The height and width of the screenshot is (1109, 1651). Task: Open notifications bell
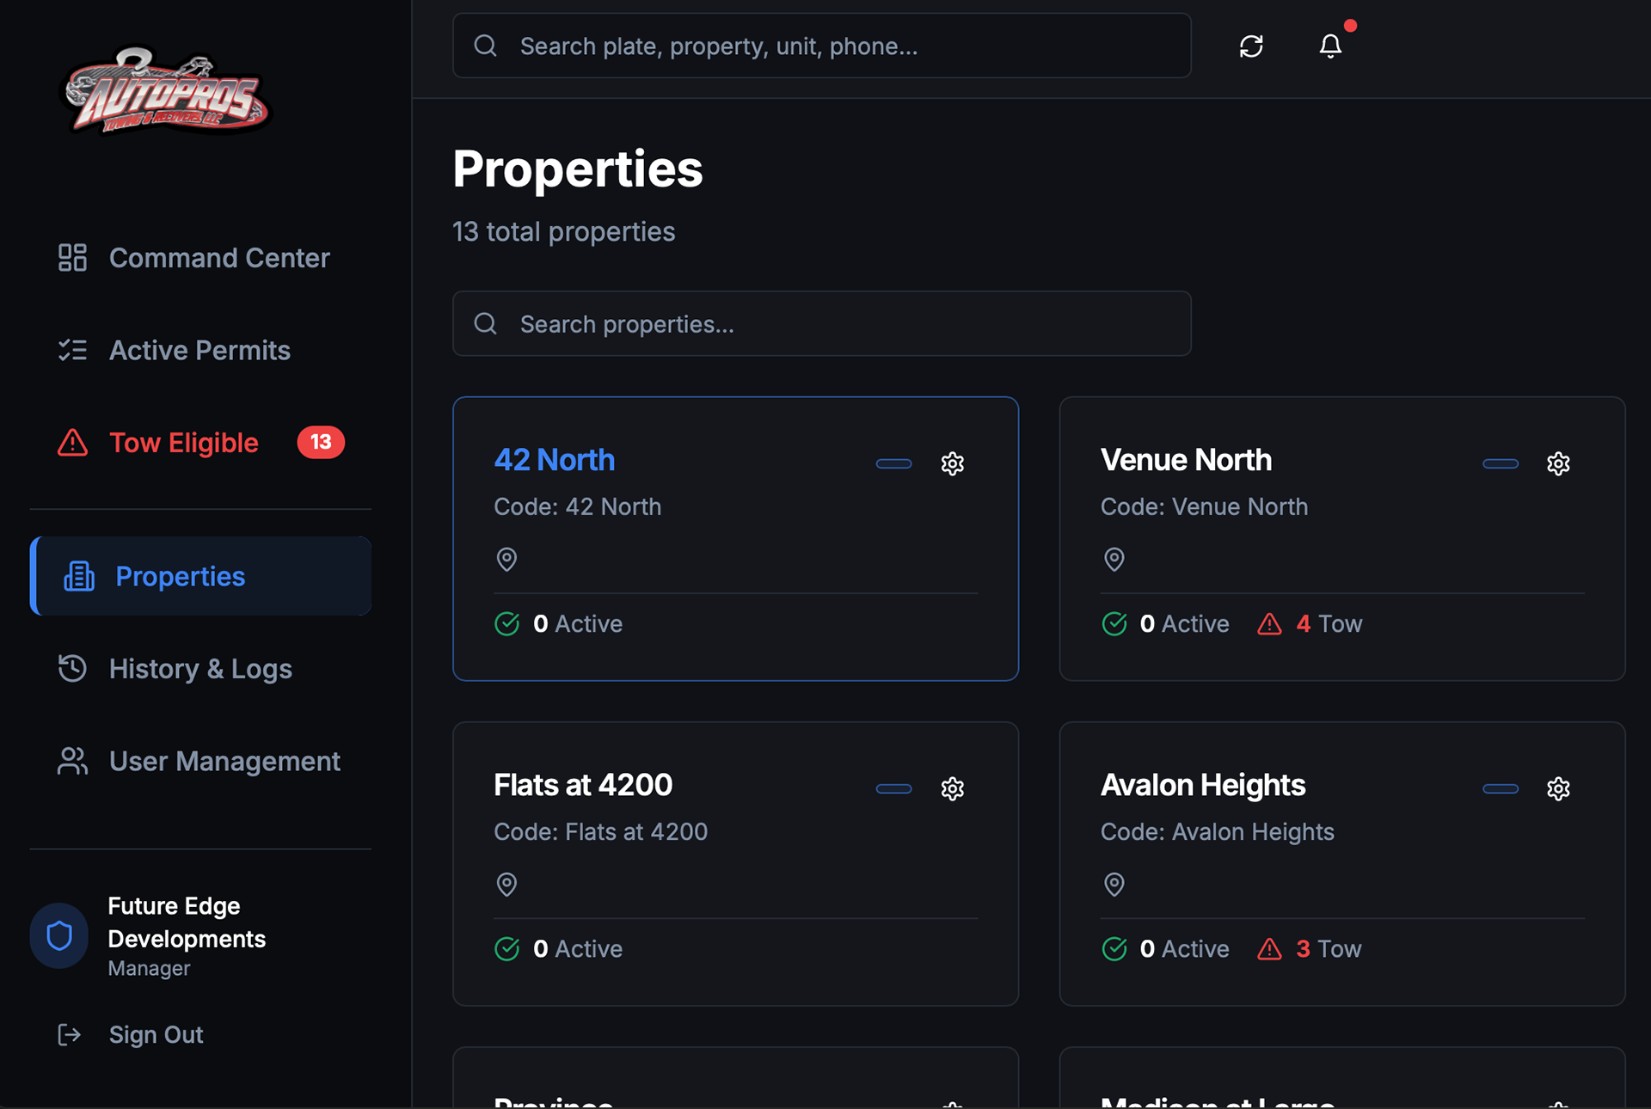1330,46
